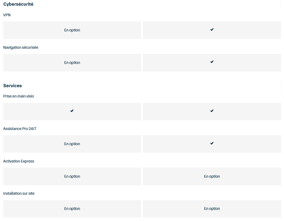Click second-column "En option" for Activation Express
This screenshot has height=221, width=284.
coord(212,177)
